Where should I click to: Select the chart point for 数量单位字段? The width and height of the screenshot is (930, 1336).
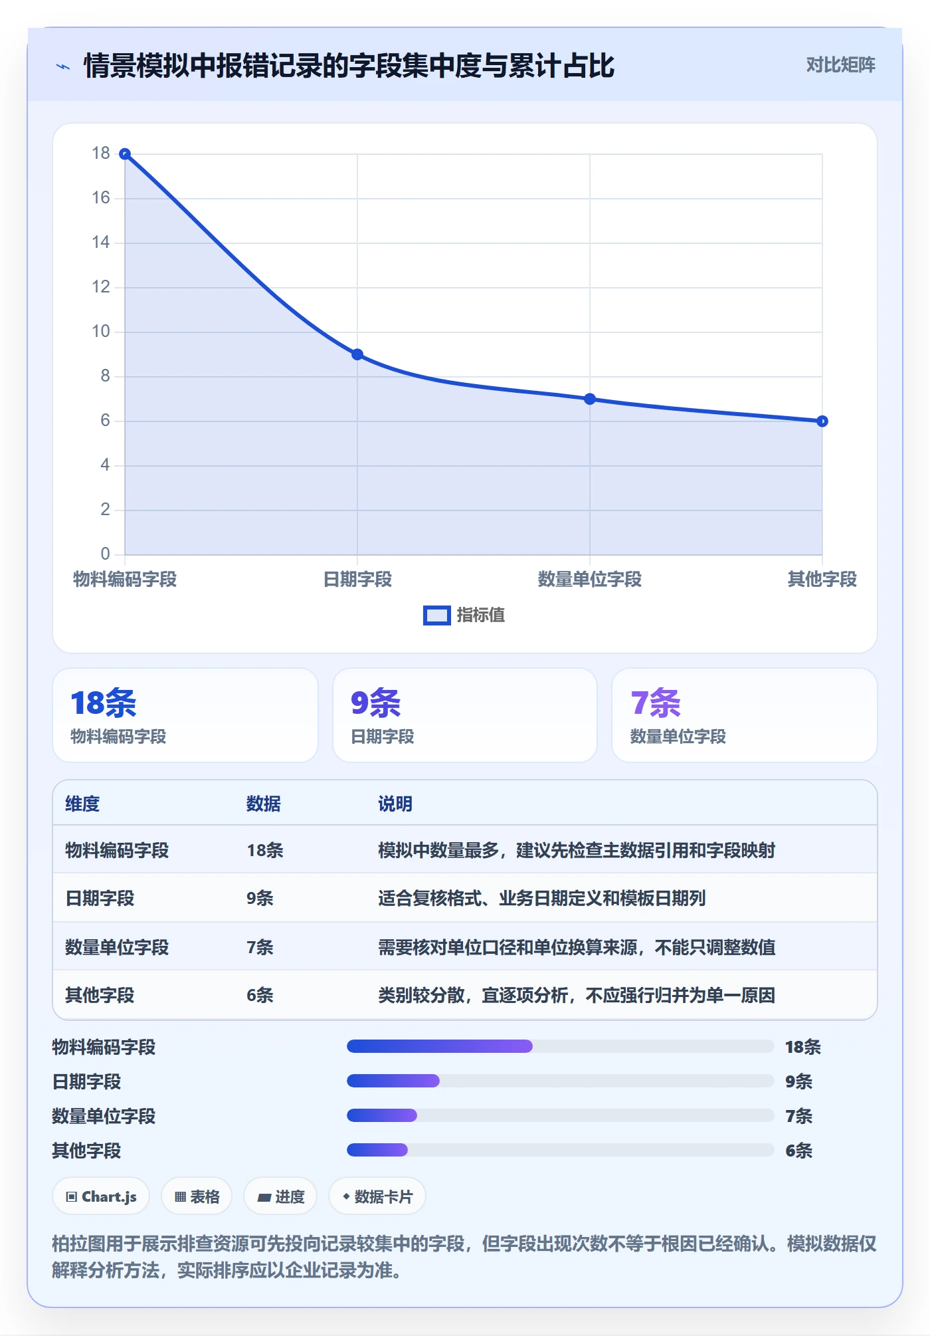tap(590, 399)
